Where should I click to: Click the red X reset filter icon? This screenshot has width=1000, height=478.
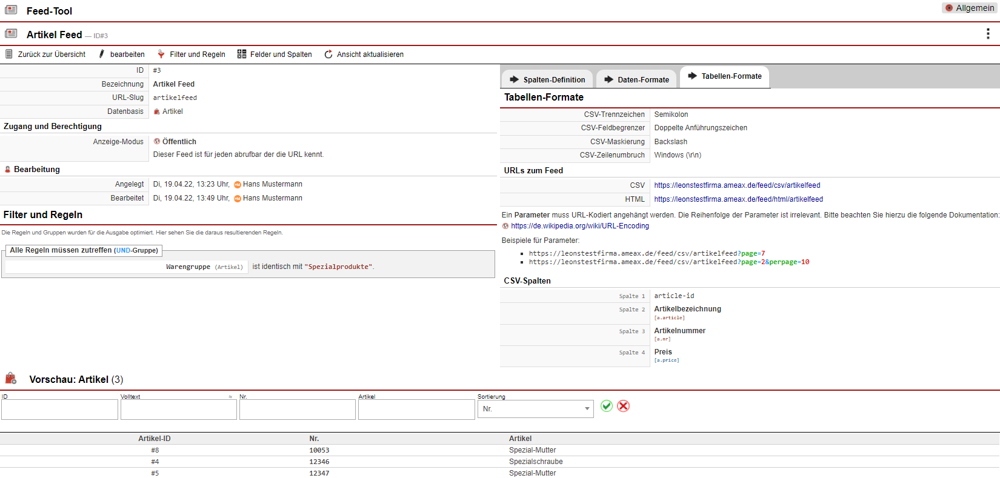pyautogui.click(x=623, y=406)
